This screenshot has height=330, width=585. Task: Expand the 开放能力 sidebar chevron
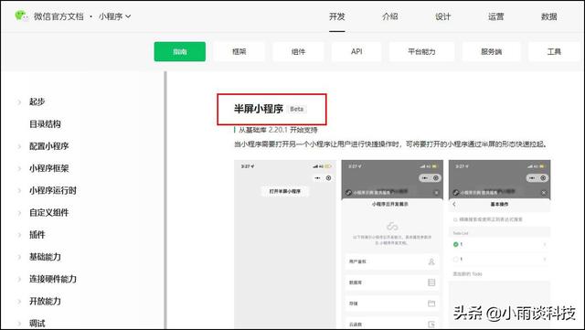point(19,302)
